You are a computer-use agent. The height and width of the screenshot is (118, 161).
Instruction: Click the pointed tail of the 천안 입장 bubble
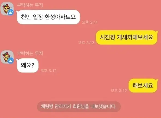(x=17, y=12)
